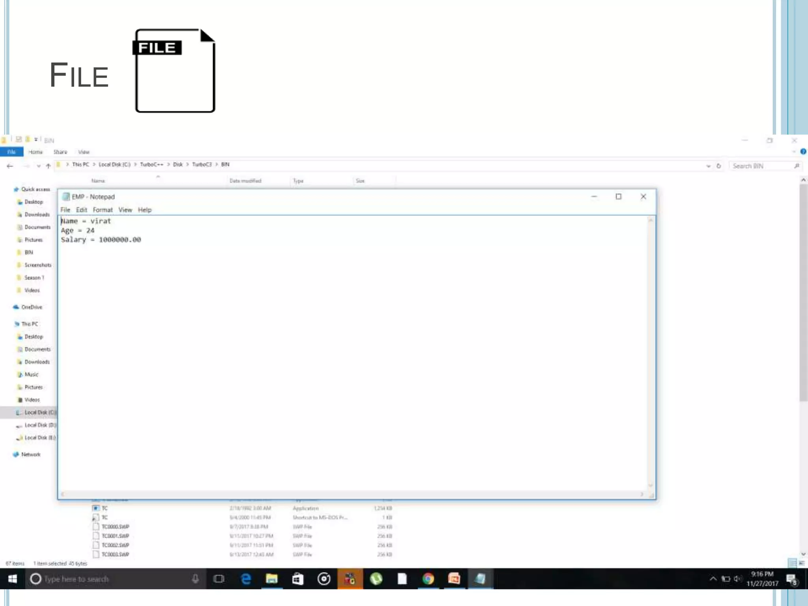Viewport: 808px width, 606px height.
Task: Click the Task View icon
Action: (x=219, y=579)
